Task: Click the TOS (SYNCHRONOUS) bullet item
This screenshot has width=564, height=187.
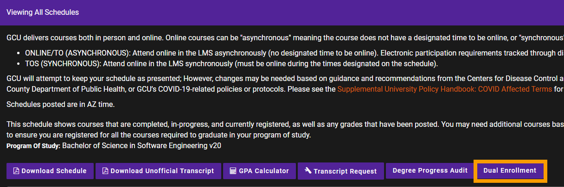Action: point(231,63)
